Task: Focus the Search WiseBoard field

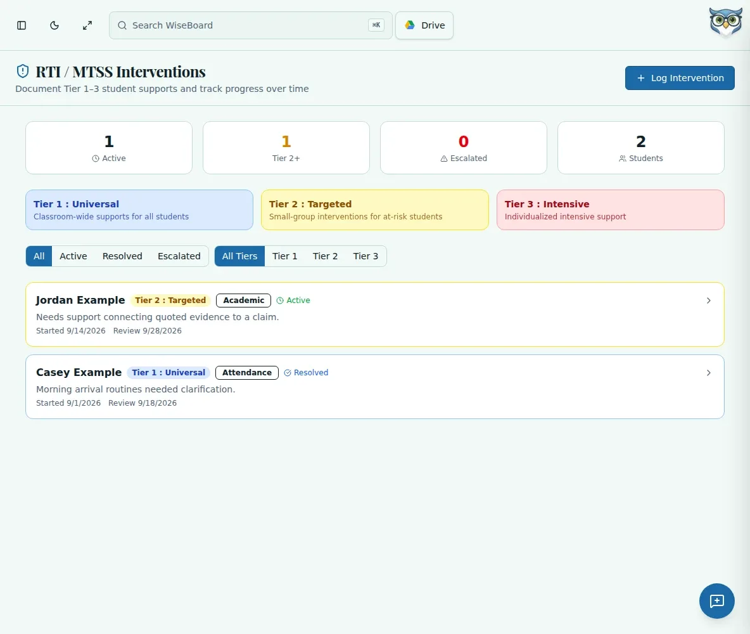Action: [x=251, y=25]
